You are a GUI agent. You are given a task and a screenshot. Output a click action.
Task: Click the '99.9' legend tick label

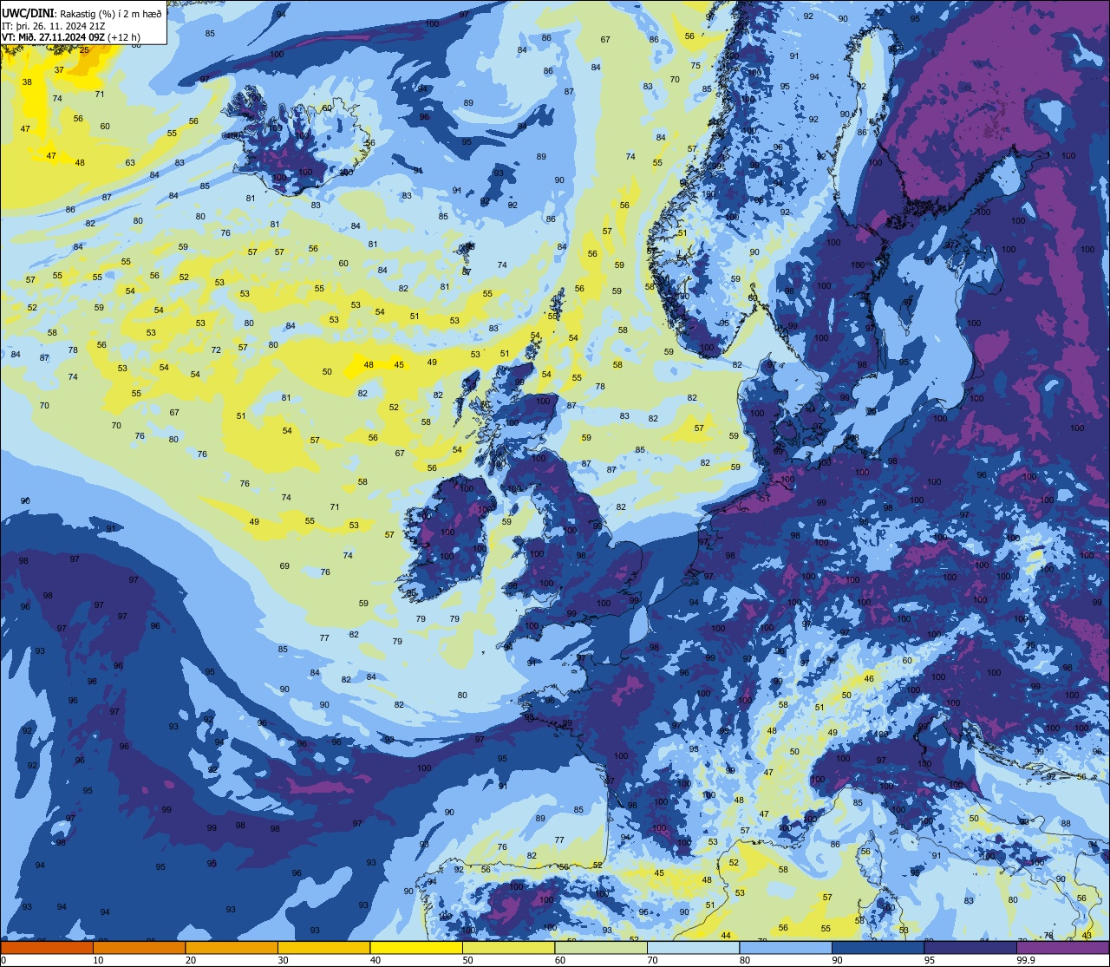point(1026,960)
